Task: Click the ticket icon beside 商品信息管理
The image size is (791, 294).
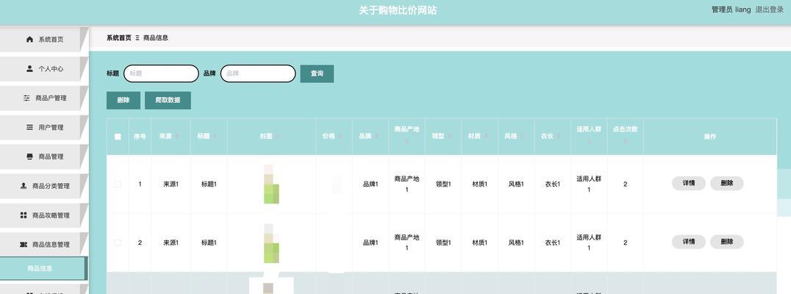Action: coord(24,244)
